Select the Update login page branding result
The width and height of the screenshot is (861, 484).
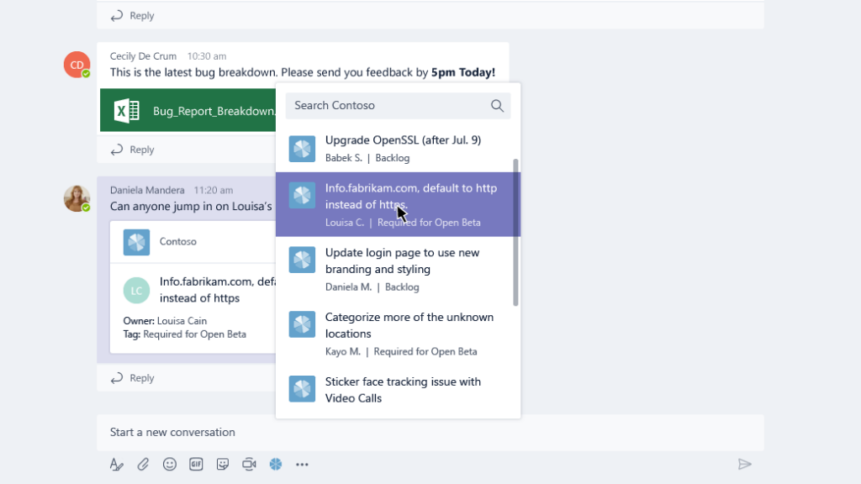click(x=398, y=269)
